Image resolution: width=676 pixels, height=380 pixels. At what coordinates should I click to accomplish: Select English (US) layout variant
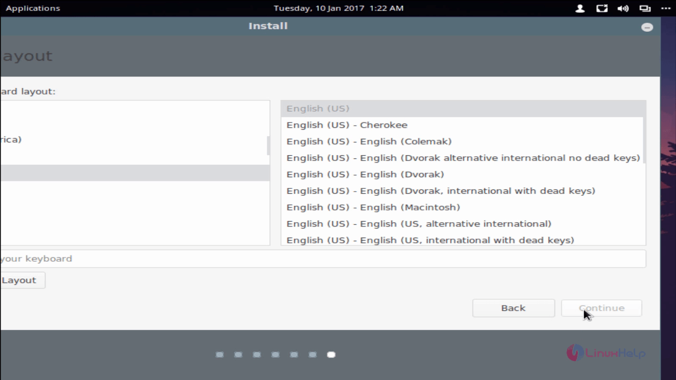(x=462, y=108)
